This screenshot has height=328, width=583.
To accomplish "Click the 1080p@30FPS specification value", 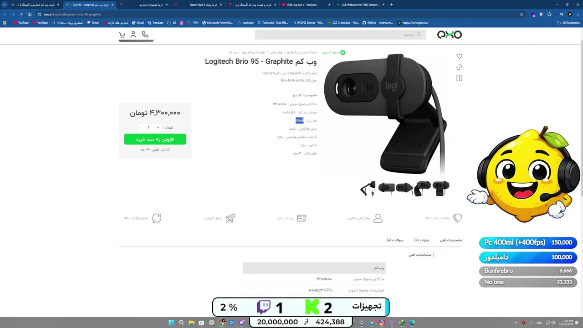I will [320, 290].
